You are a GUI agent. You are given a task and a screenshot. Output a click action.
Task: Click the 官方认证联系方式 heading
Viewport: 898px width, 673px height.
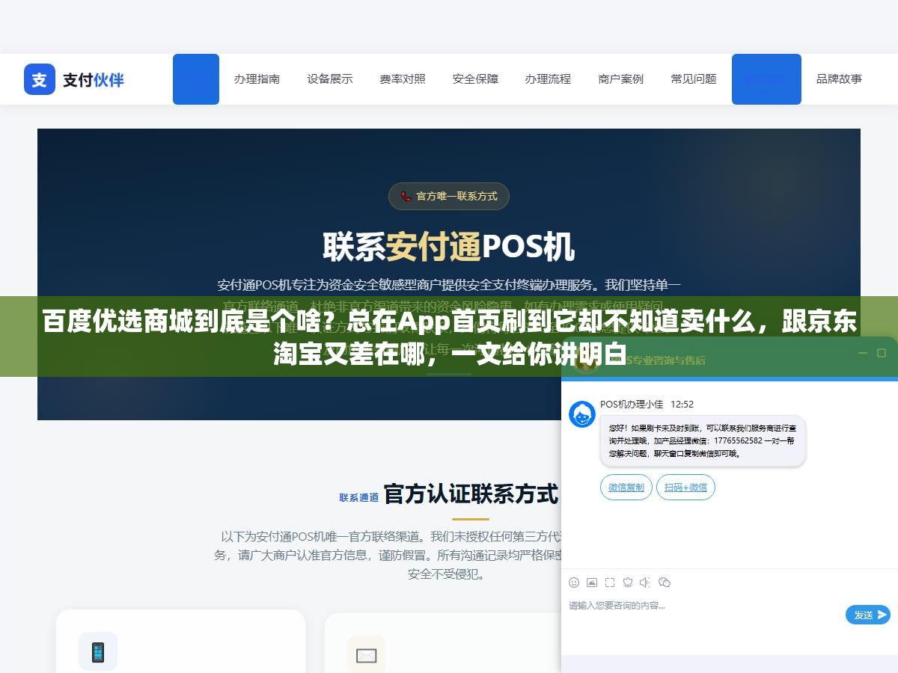(x=471, y=494)
